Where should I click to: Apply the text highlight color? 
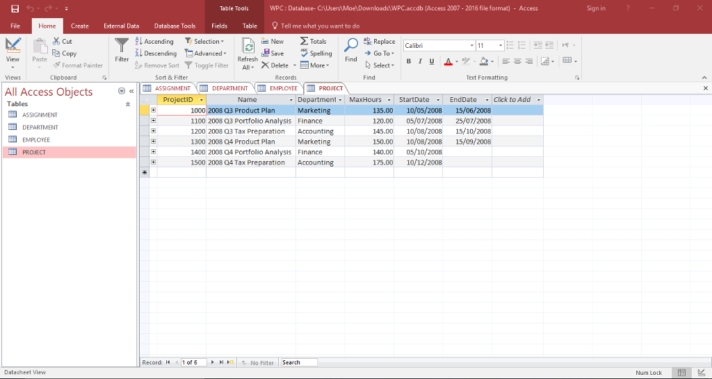pyautogui.click(x=465, y=61)
